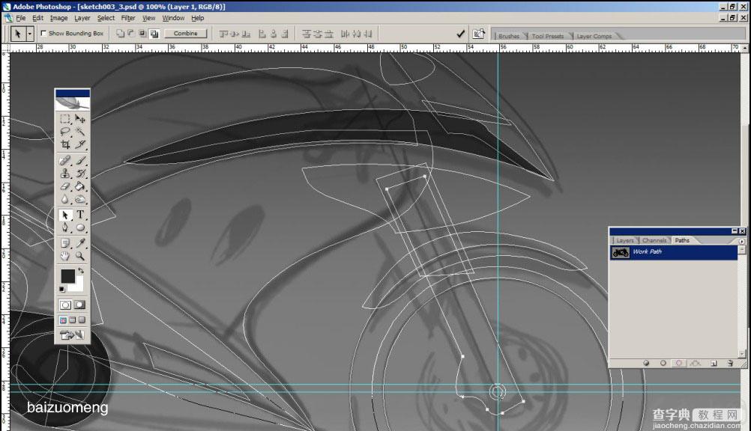This screenshot has height=431, width=751.
Task: Switch to Quick Mask Mode
Action: (80, 305)
